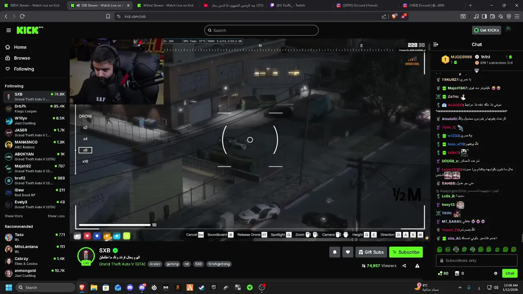Click the notification bell for SXB
This screenshot has width=523, height=294.
335,252
